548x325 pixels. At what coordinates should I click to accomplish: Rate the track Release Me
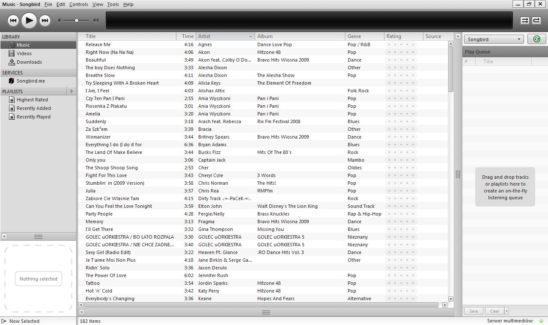click(401, 44)
